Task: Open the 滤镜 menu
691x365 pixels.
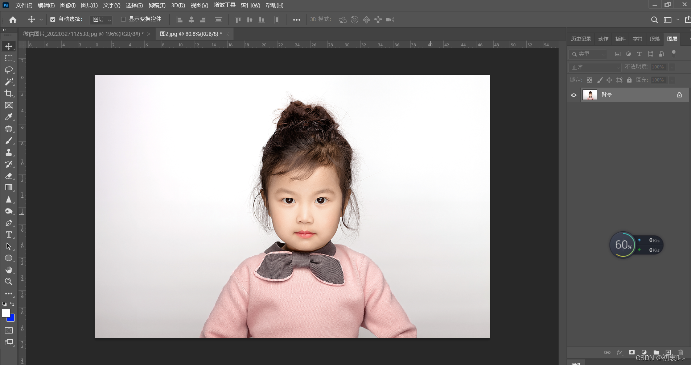Action: pyautogui.click(x=157, y=5)
